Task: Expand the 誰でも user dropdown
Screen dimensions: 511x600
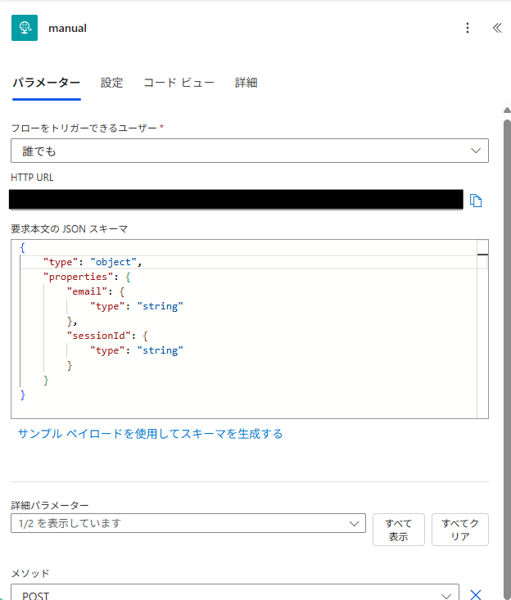Action: pos(250,151)
